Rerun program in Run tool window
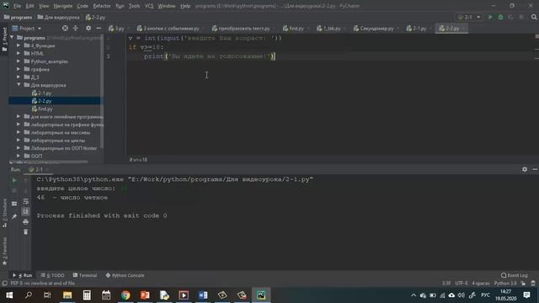The image size is (539, 303). point(14,180)
